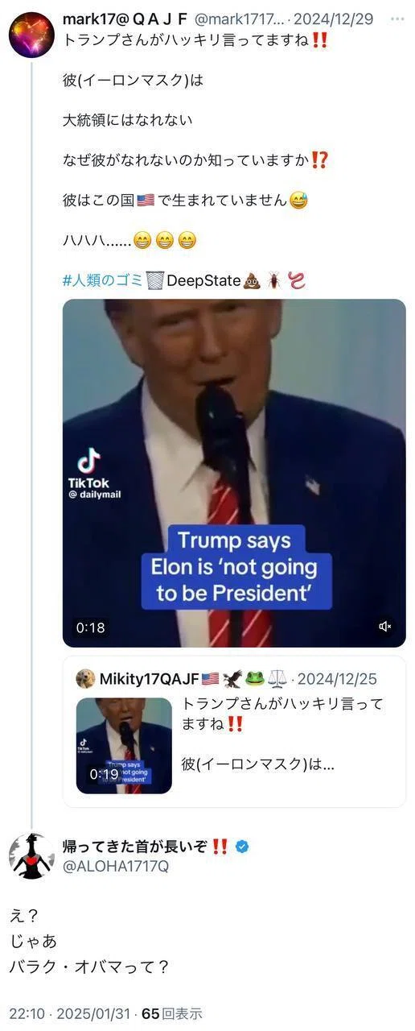Open the @ALOHA1717Q handle link
The image size is (415, 1031).
[x=116, y=867]
